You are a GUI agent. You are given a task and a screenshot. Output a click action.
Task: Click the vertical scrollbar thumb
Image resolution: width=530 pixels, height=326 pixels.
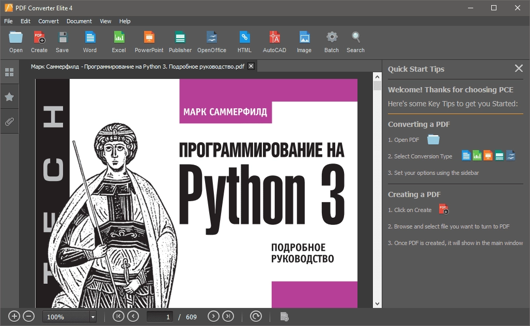(377, 86)
